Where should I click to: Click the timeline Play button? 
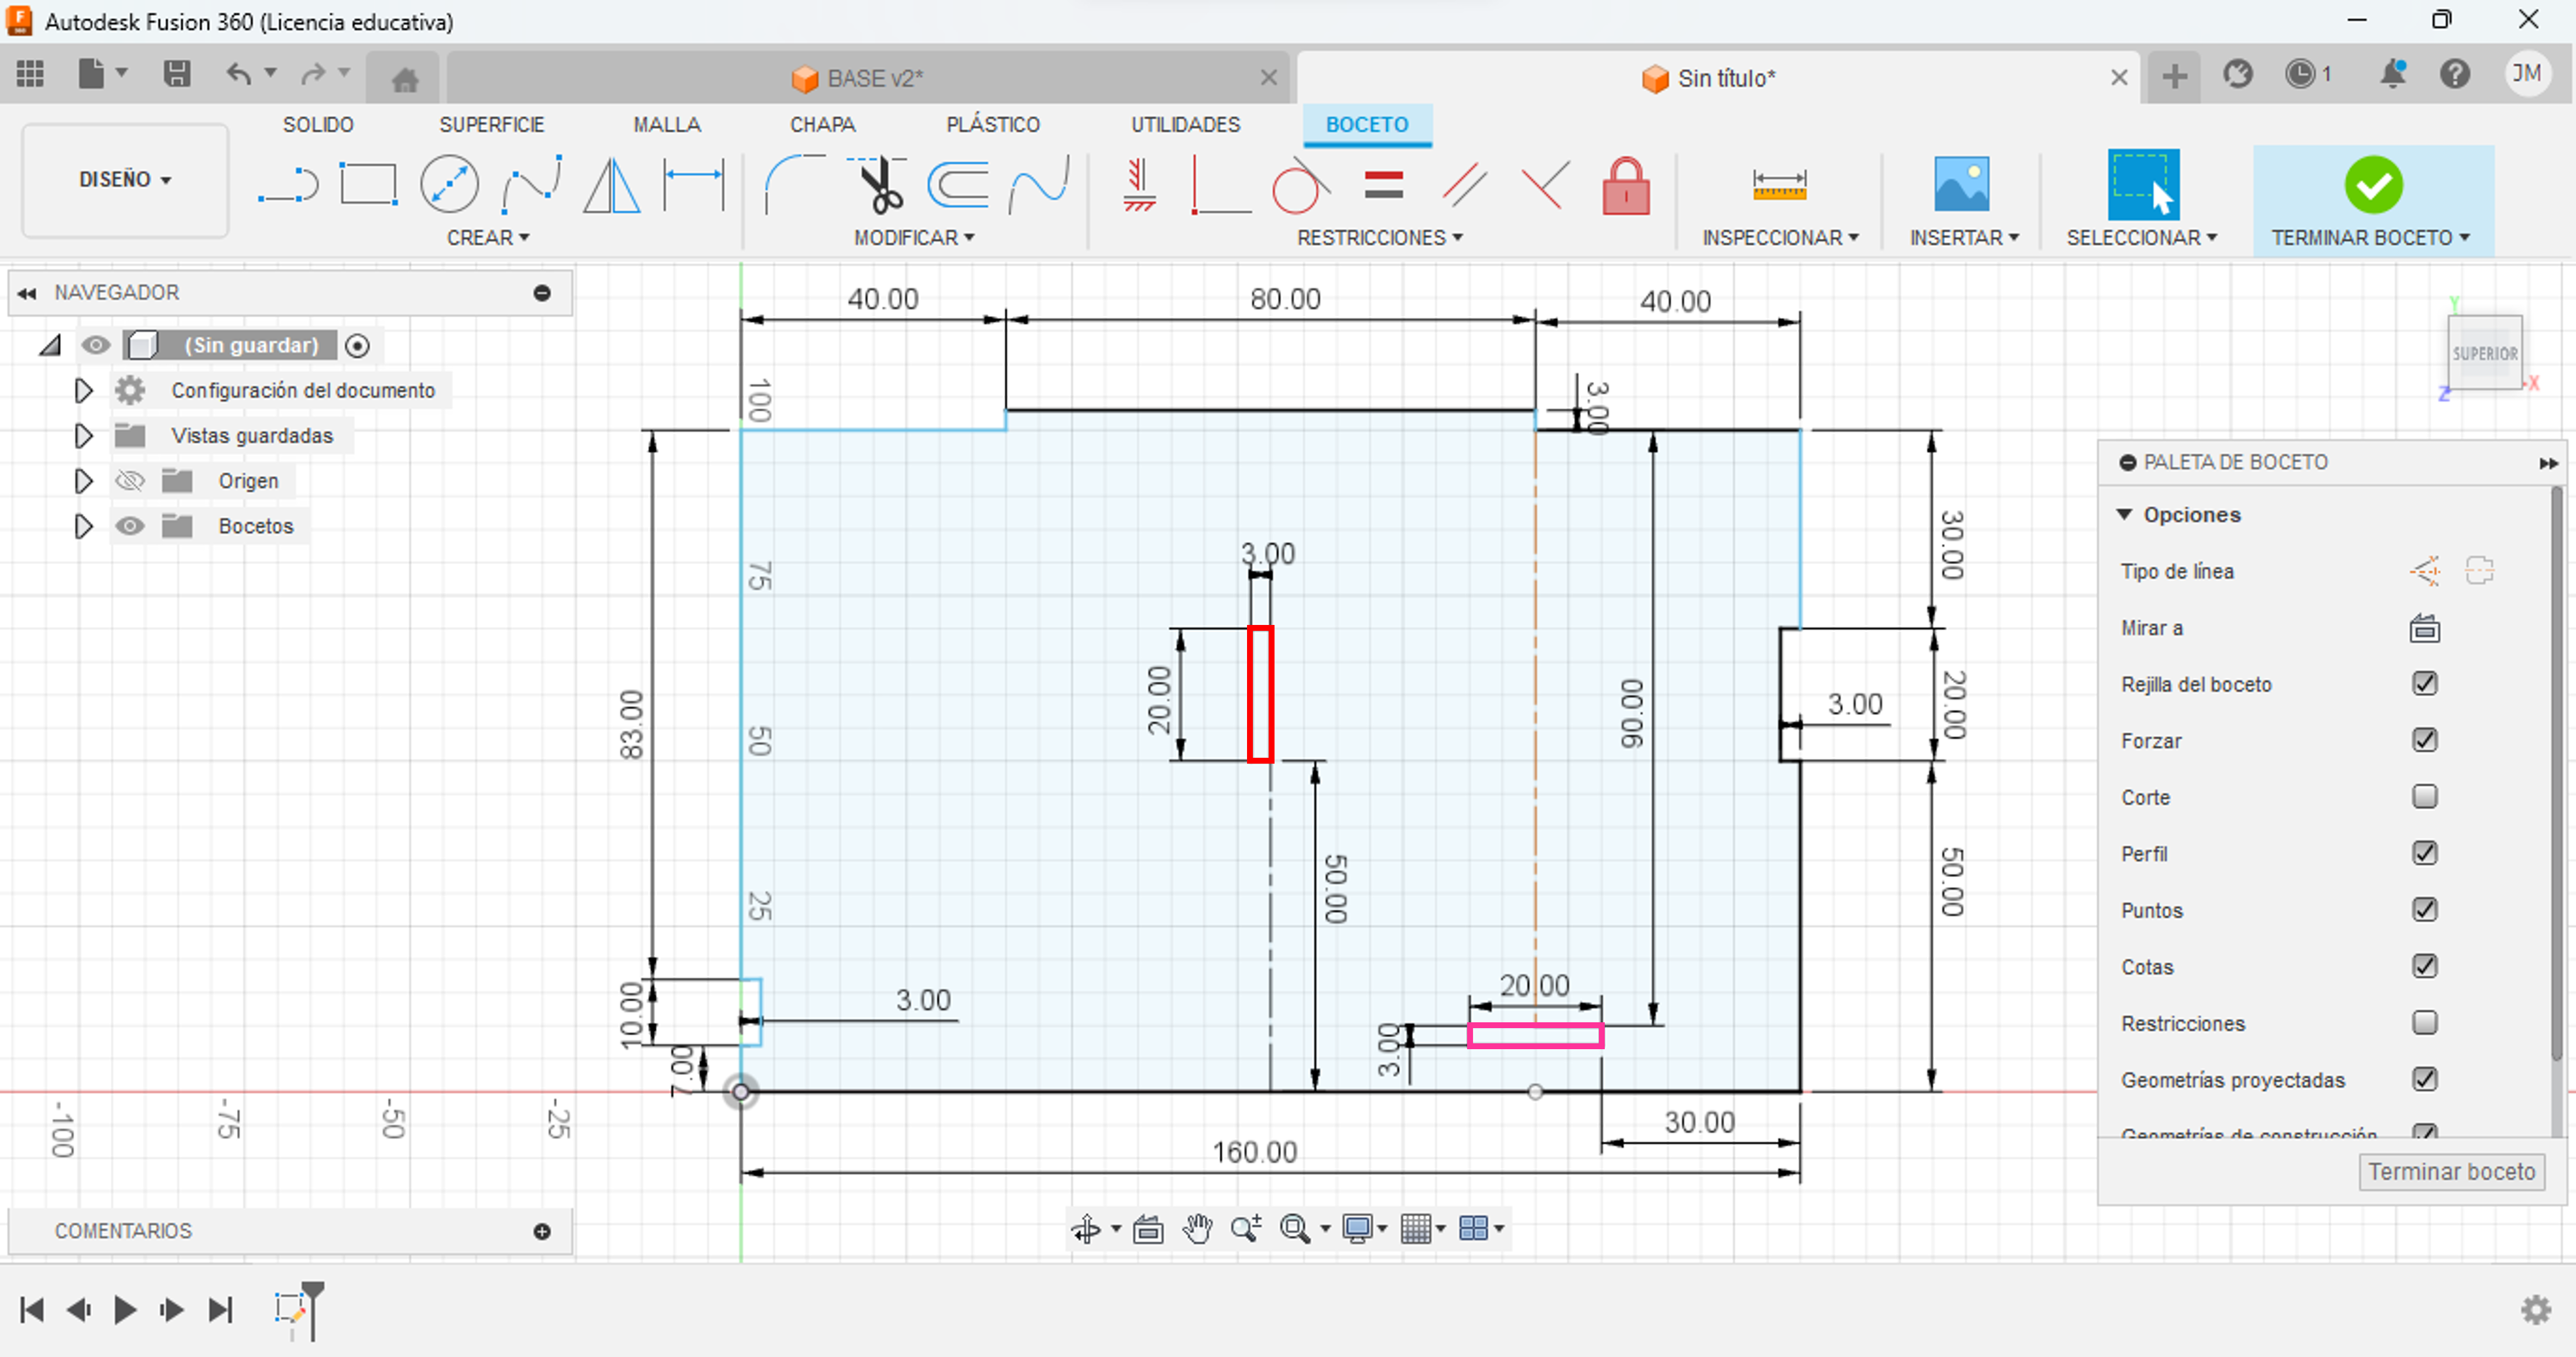[125, 1309]
